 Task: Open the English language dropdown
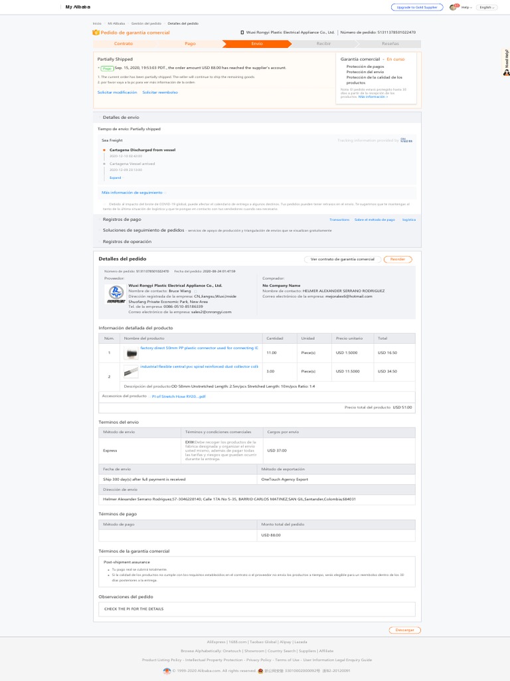pos(487,7)
